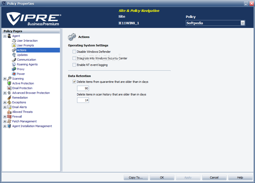Expand the Firewall tree node
The height and width of the screenshot is (183, 255).
pyautogui.click(x=5, y=117)
